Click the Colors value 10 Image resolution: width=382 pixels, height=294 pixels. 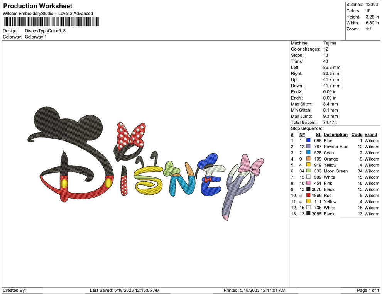[x=368, y=11]
